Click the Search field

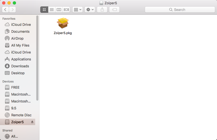pos(180,10)
